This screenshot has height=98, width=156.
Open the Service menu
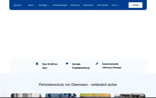[x=114, y=5]
